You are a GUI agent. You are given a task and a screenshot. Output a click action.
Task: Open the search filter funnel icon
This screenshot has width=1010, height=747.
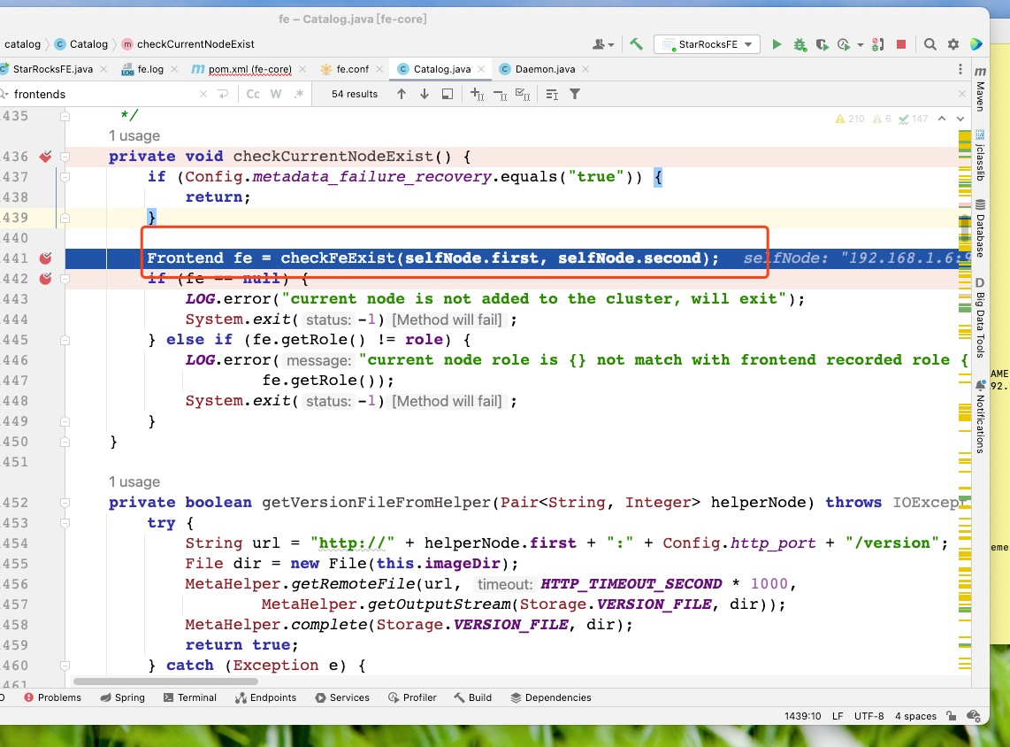(x=575, y=94)
